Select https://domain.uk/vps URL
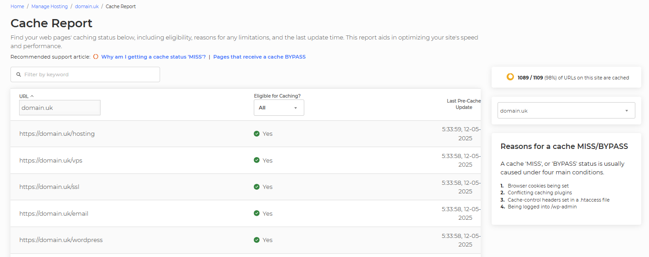 (51, 160)
